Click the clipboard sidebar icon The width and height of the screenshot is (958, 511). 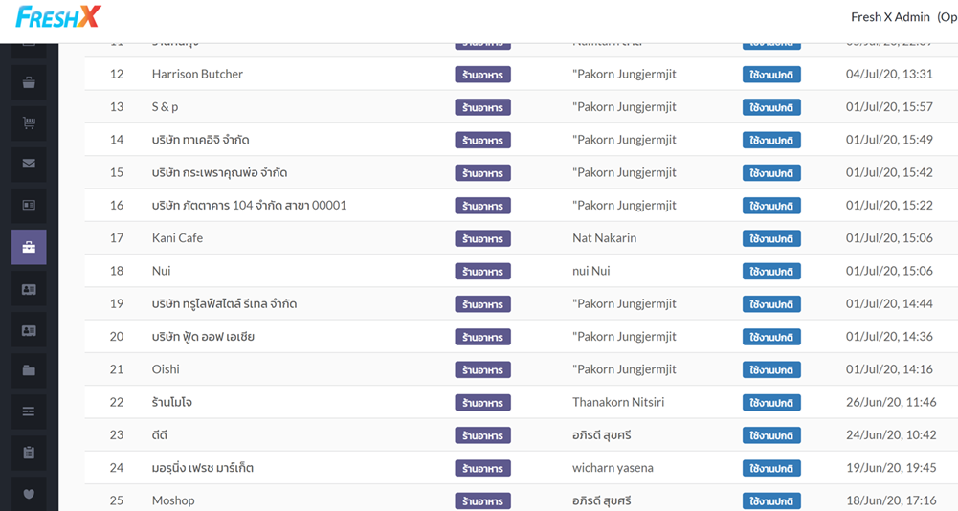click(x=29, y=453)
